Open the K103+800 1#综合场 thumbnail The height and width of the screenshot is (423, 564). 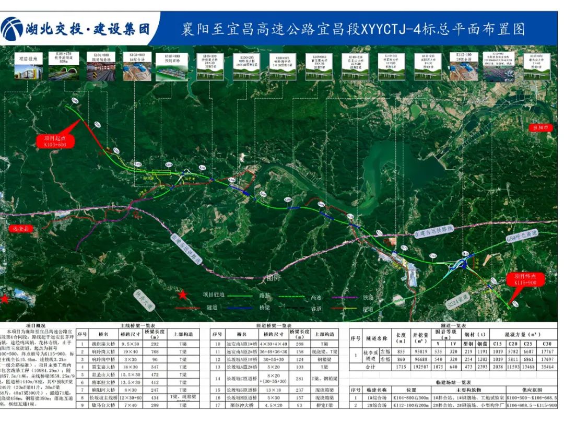pos(137,66)
